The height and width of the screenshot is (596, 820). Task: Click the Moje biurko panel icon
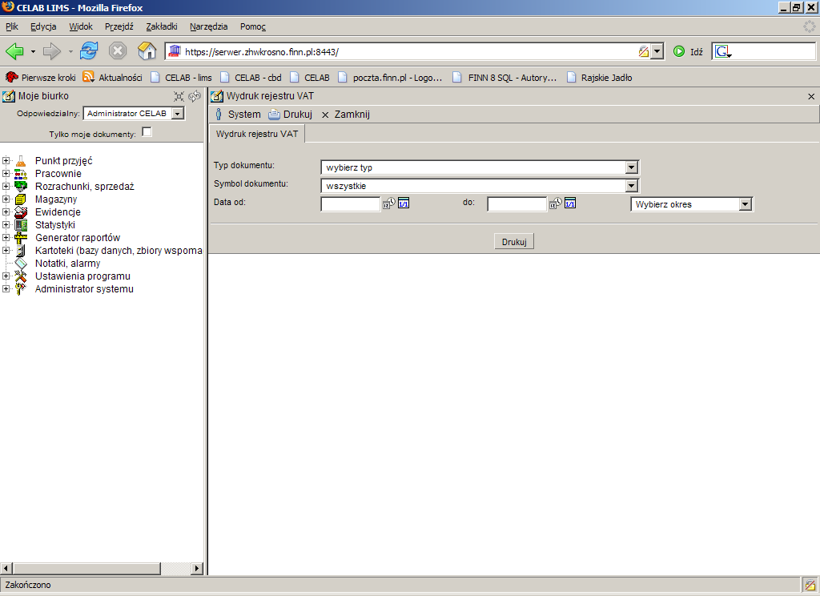tap(9, 96)
